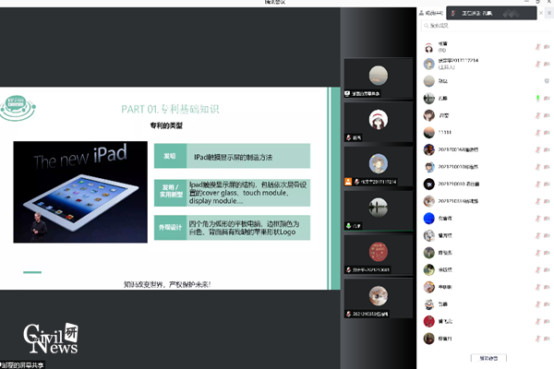The width and height of the screenshot is (554, 369).
Task: Click the headphone avatar of the first member
Action: tap(429, 47)
